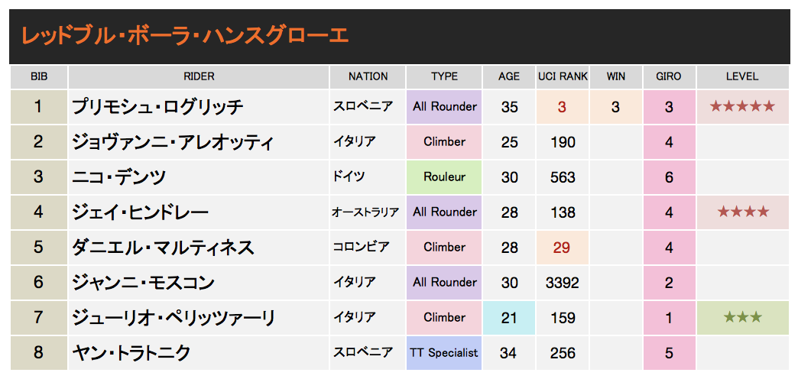
Task: Click the UCI RANK column header
Action: click(563, 77)
